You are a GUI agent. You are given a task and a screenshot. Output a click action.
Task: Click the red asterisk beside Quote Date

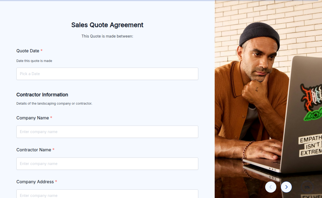tap(42, 50)
